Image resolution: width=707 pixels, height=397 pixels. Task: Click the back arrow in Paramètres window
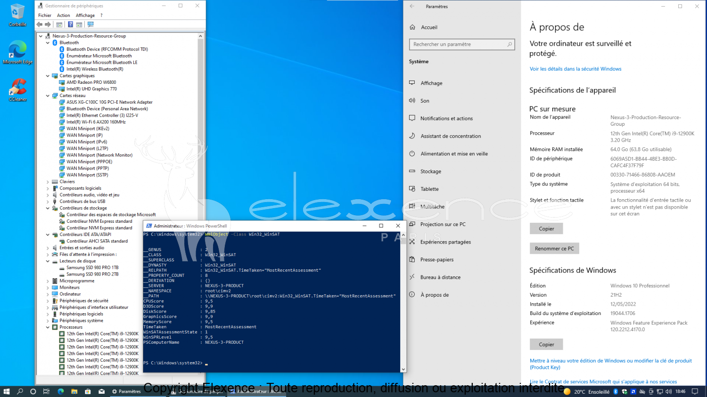click(x=412, y=6)
